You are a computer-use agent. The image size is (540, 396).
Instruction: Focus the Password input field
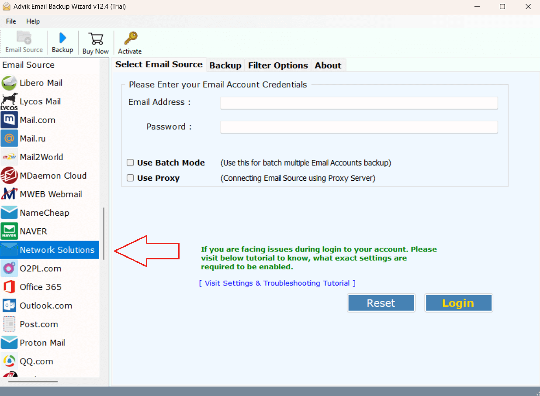359,127
